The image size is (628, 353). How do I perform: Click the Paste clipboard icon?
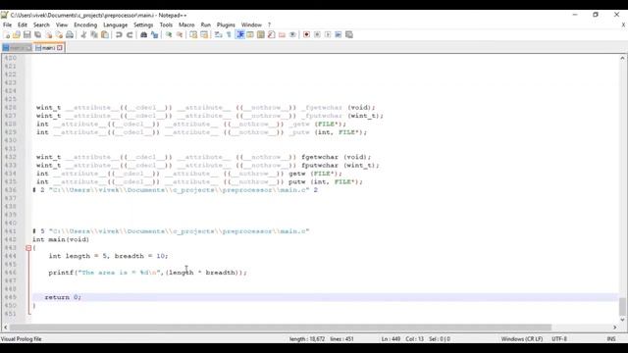[105, 35]
